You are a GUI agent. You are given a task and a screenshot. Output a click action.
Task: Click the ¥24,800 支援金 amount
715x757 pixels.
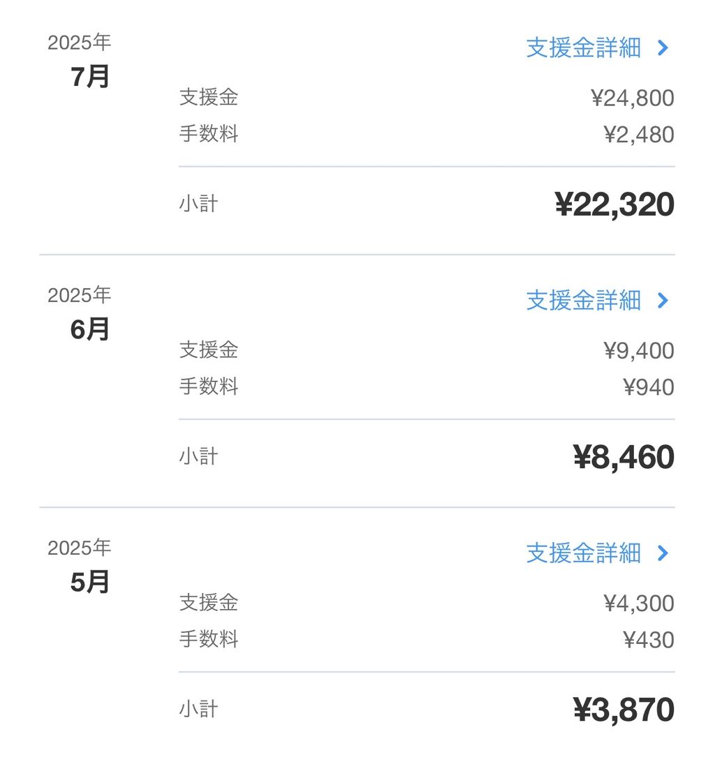coord(633,98)
